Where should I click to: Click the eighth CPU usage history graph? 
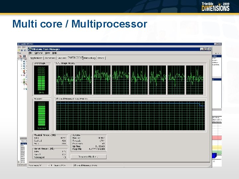tap(195, 80)
